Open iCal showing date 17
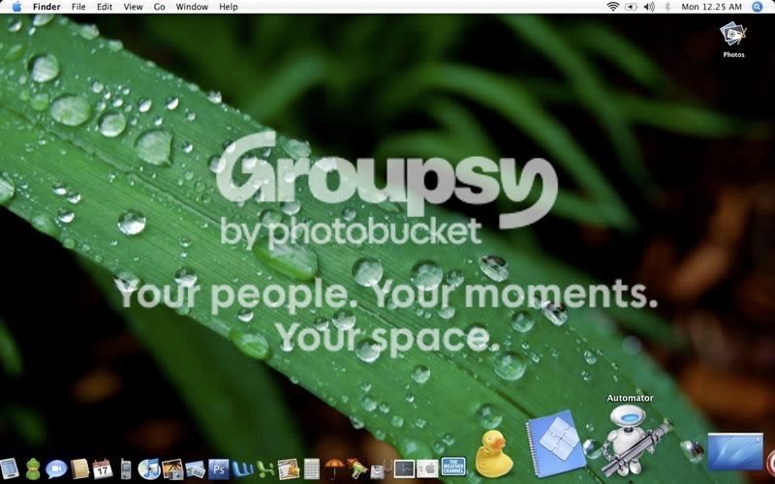Image resolution: width=775 pixels, height=484 pixels. (x=103, y=469)
